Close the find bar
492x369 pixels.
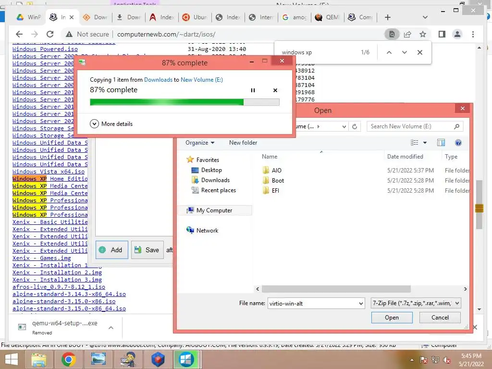[x=420, y=52]
